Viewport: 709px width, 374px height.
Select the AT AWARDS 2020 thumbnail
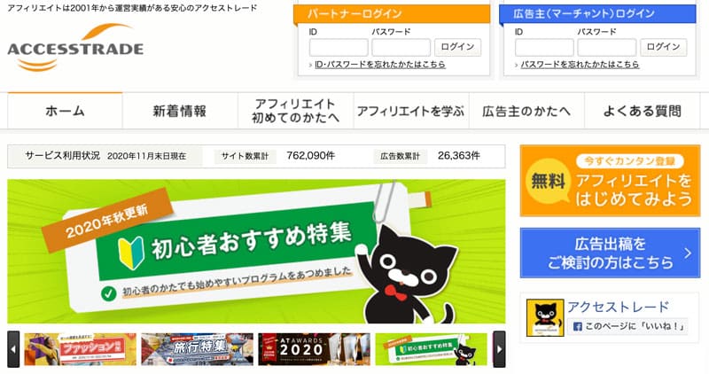[314, 349]
